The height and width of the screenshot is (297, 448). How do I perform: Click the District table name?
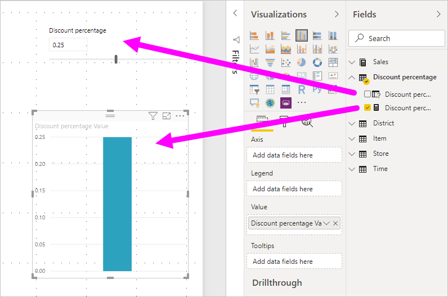[383, 123]
